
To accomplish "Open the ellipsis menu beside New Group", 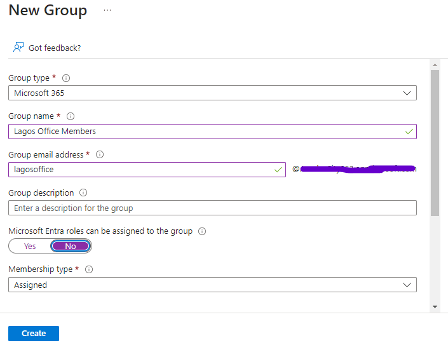I will tap(107, 11).
